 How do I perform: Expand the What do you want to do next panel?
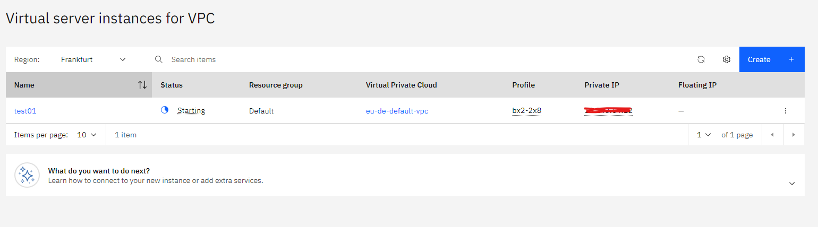click(792, 183)
